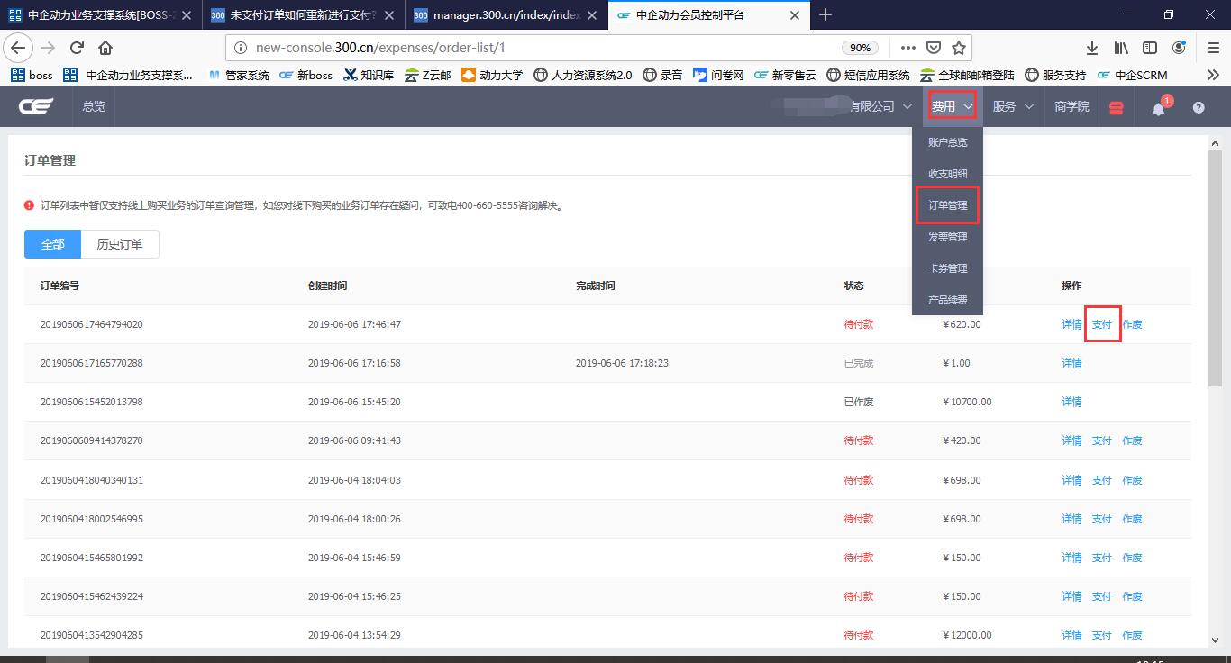1231x663 pixels.
Task: Click the red store icon in header
Action: pos(1117,108)
